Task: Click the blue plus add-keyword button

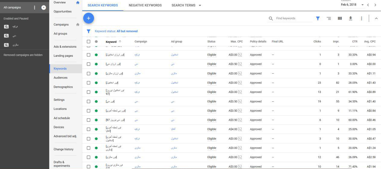Action: click(88, 18)
